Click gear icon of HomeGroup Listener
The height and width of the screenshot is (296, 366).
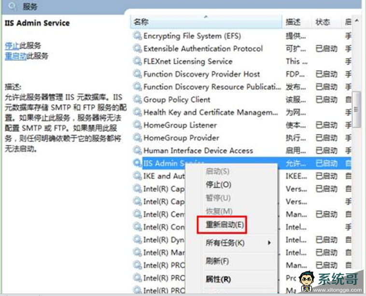click(137, 125)
